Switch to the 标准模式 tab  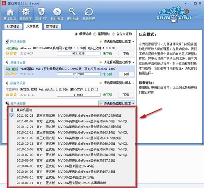13,26
